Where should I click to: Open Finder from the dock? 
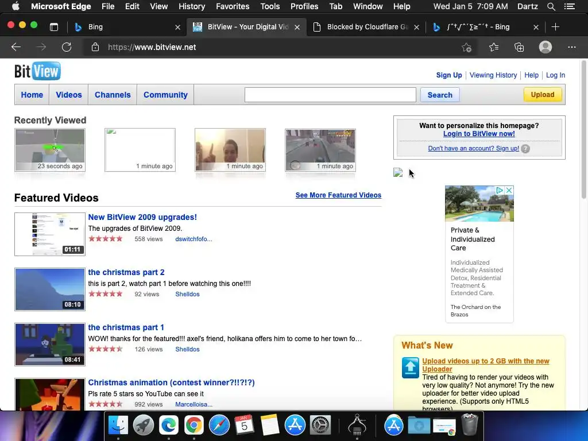tap(118, 425)
